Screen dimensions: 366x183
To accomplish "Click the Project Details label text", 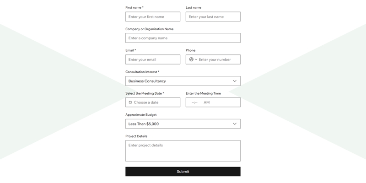I will [x=136, y=136].
